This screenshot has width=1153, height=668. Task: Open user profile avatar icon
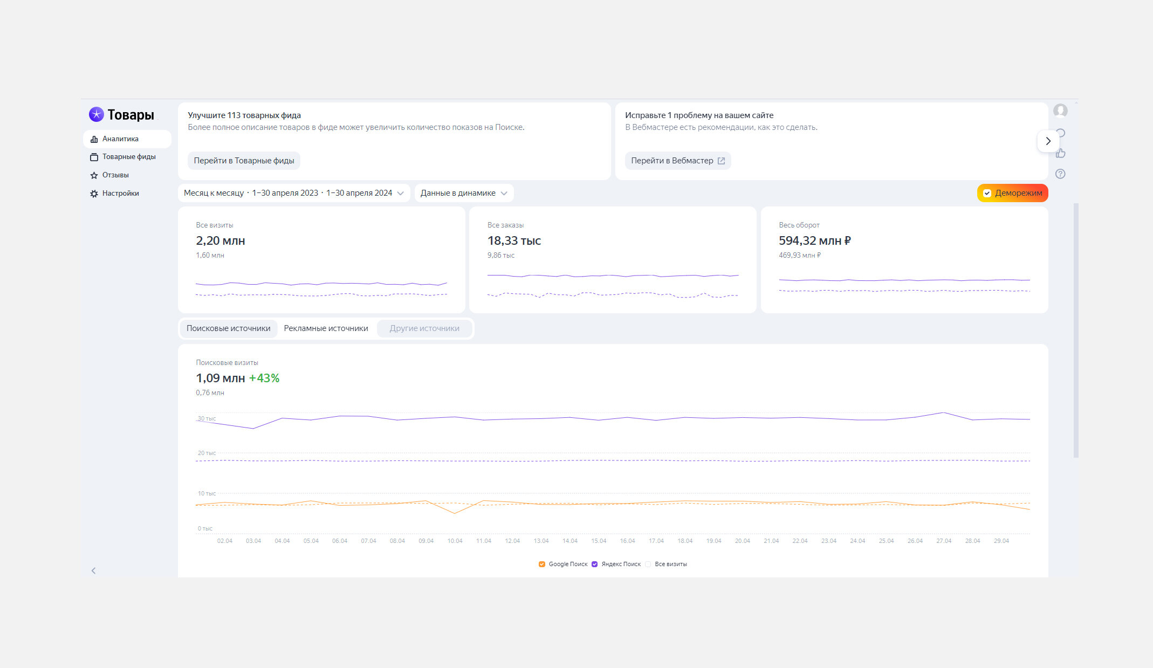tap(1060, 111)
